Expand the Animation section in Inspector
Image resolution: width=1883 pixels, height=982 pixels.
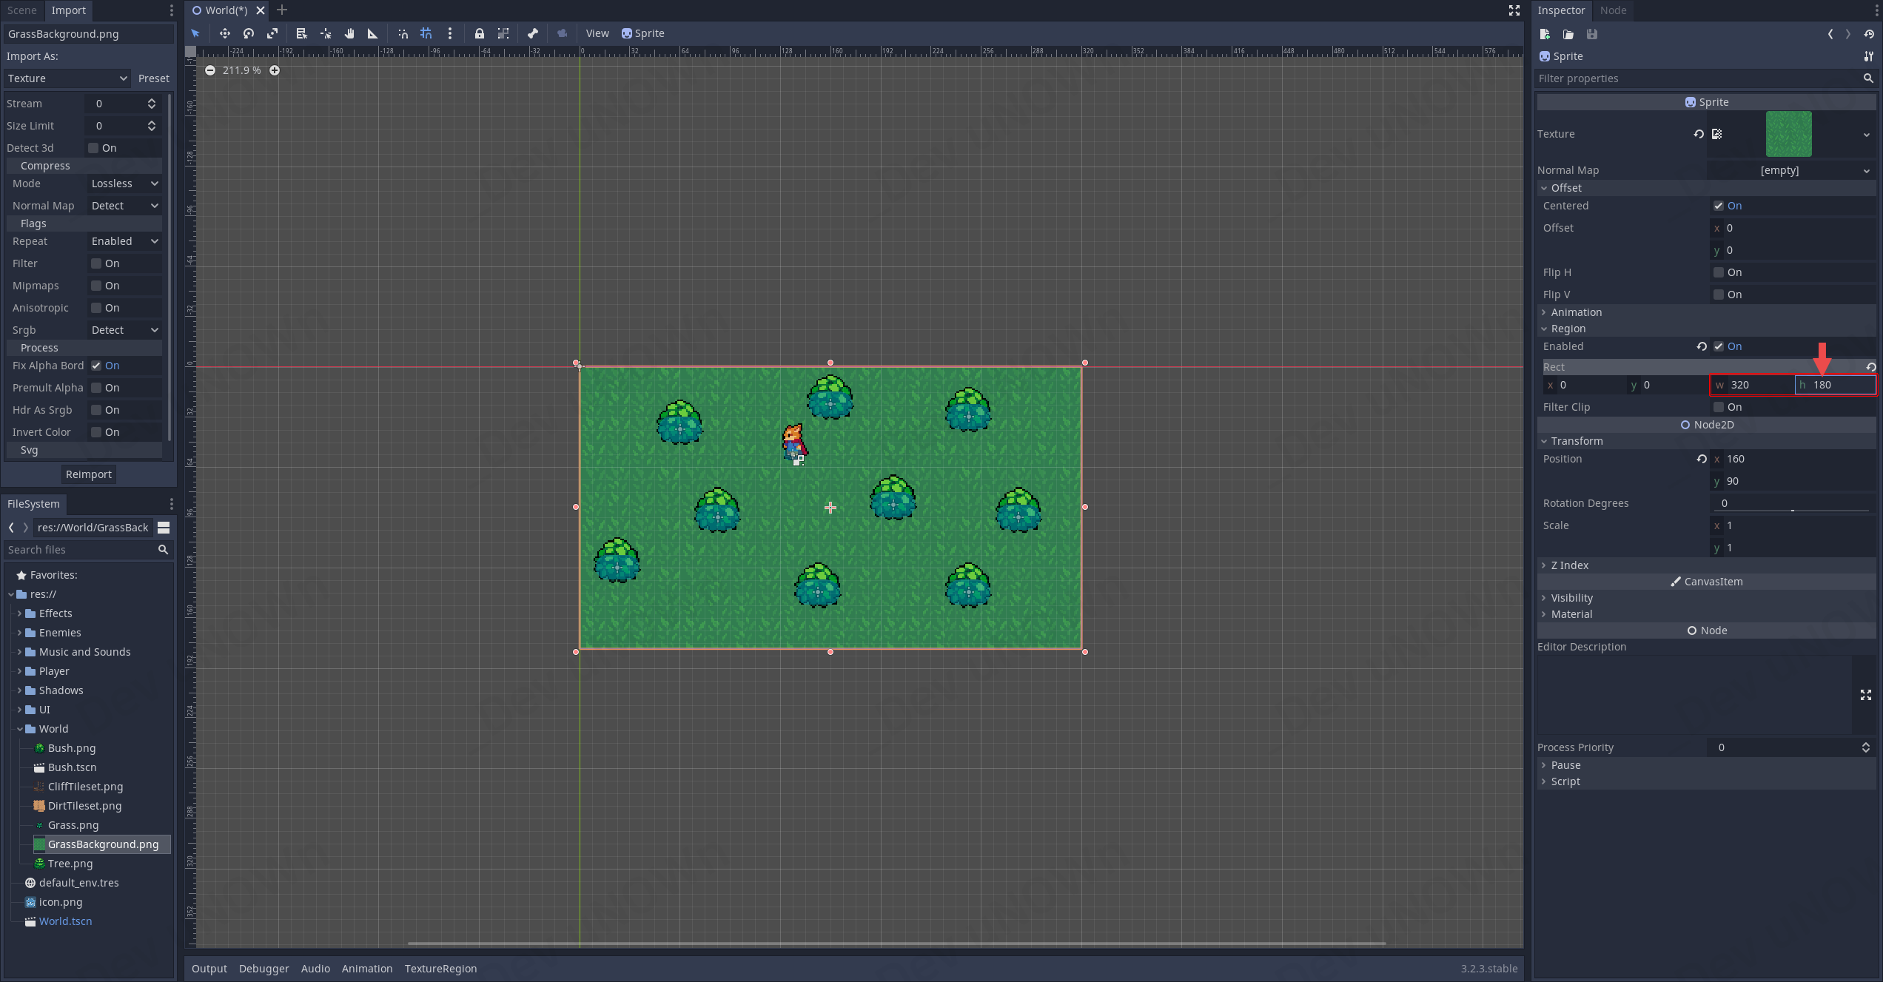coord(1576,312)
